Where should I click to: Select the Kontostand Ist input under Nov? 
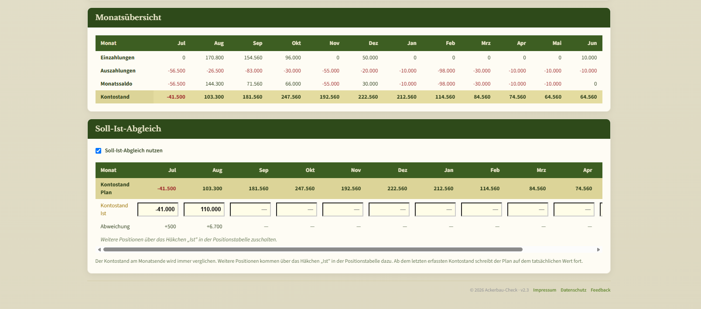pos(343,209)
